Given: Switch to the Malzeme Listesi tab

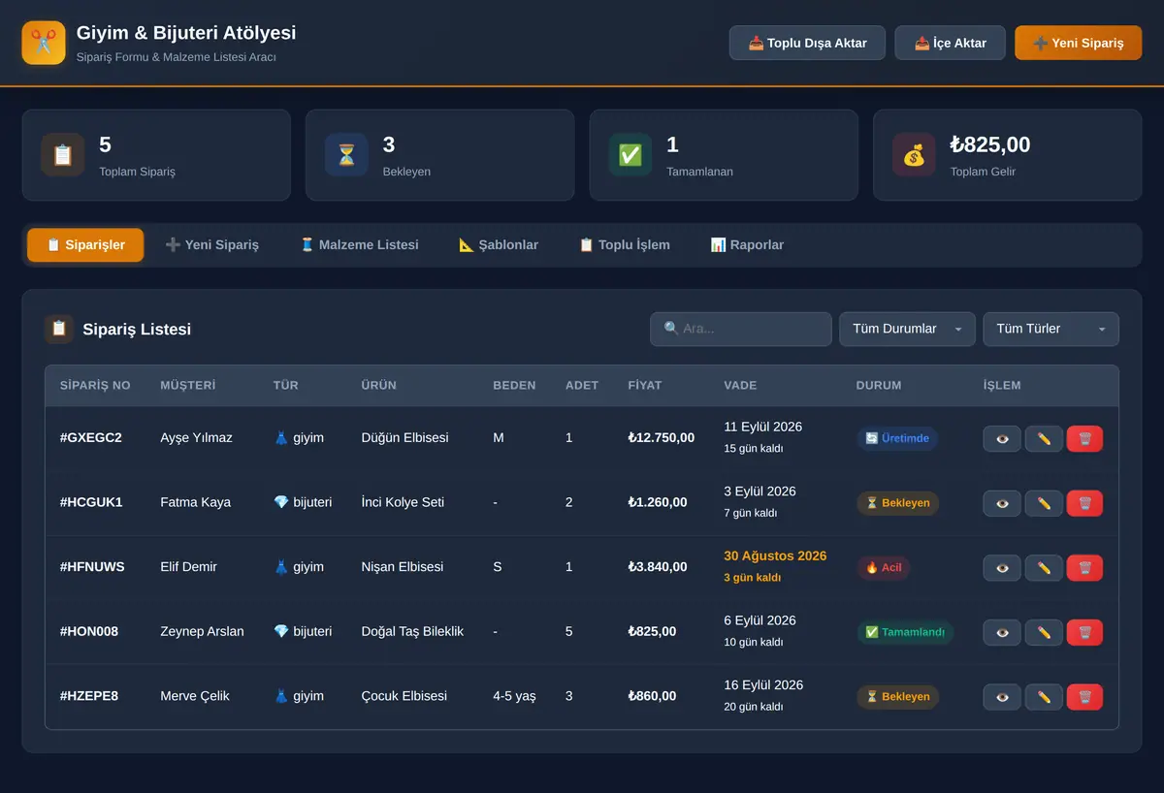Looking at the screenshot, I should (359, 245).
